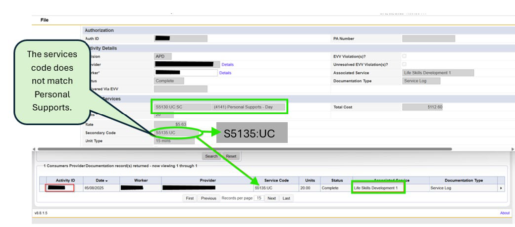
Task: Sort by the Activity ID column header
Action: tap(65, 181)
